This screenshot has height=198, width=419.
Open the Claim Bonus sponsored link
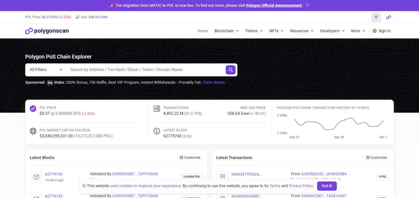coord(214,82)
